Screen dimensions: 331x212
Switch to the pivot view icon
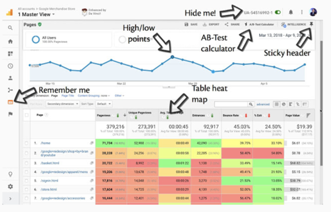[x=305, y=104]
